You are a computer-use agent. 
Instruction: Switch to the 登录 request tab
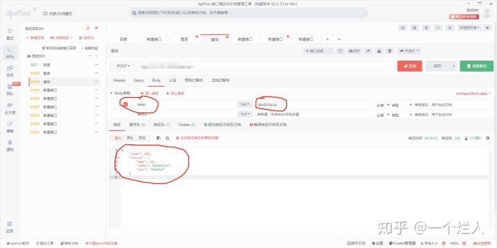coord(184,39)
